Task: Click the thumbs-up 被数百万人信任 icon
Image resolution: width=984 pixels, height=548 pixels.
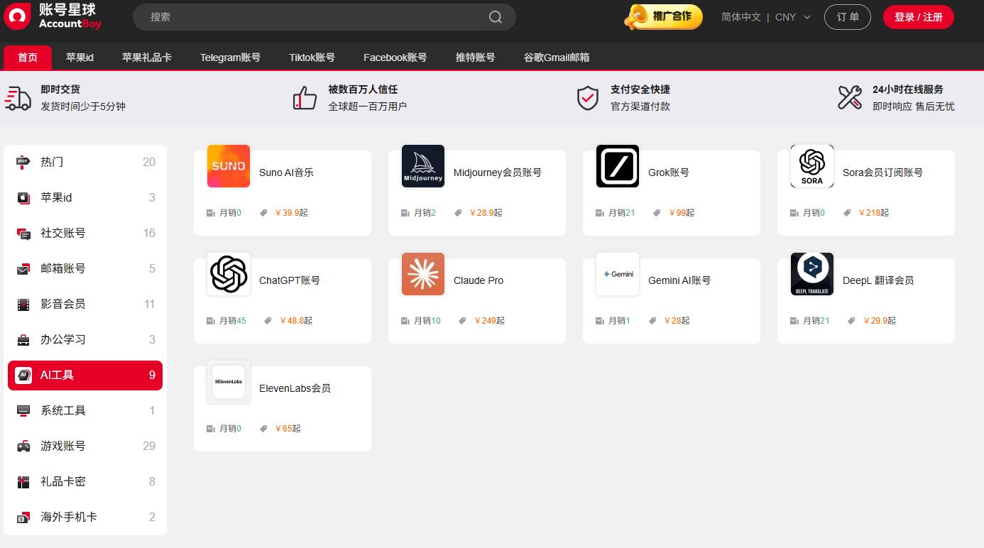Action: [x=305, y=98]
